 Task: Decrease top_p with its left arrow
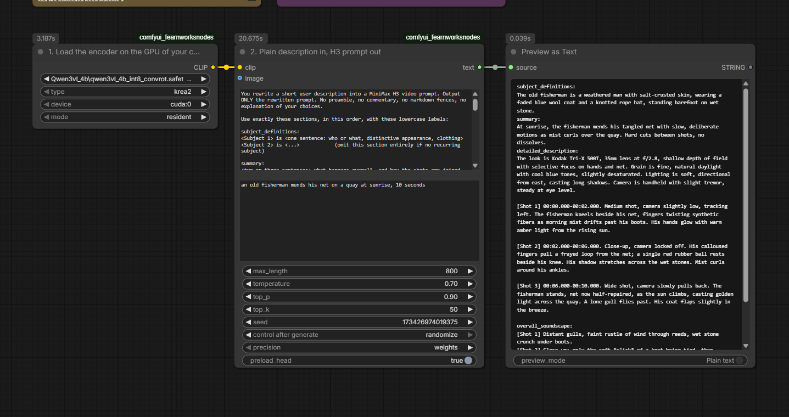point(248,297)
